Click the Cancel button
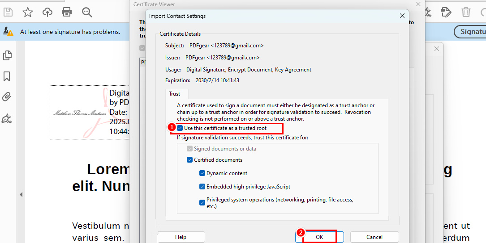 [x=374, y=237]
